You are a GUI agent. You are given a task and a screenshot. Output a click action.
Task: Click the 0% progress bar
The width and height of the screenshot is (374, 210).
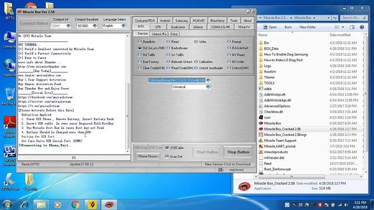pos(74,157)
